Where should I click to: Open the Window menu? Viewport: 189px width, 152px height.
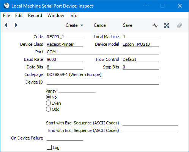[56, 16]
